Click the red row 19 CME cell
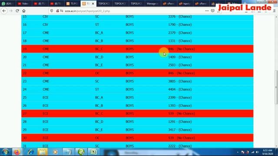Image resolution: width=278 pixels, height=156 pixels. (x=46, y=49)
